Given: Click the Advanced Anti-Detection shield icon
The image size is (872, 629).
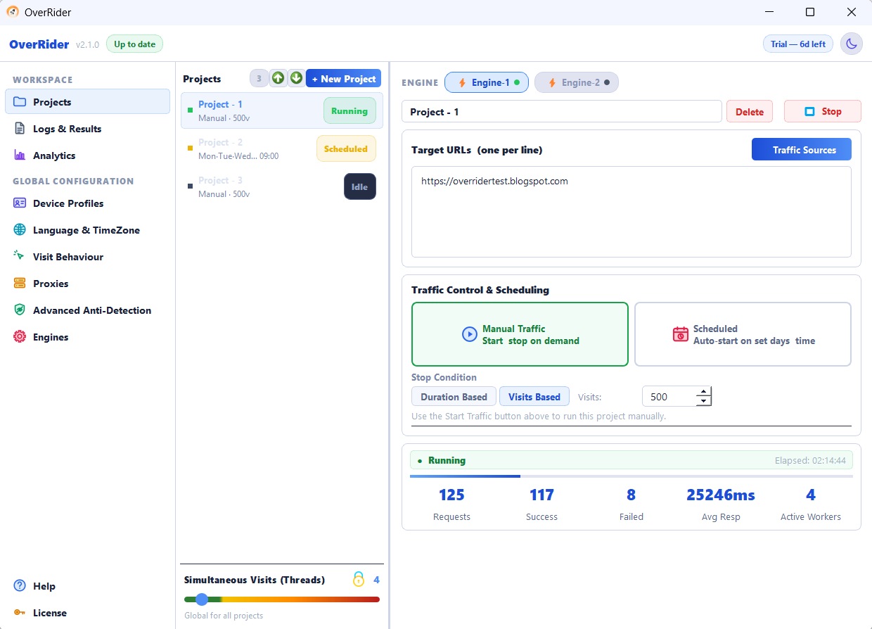Looking at the screenshot, I should [20, 310].
